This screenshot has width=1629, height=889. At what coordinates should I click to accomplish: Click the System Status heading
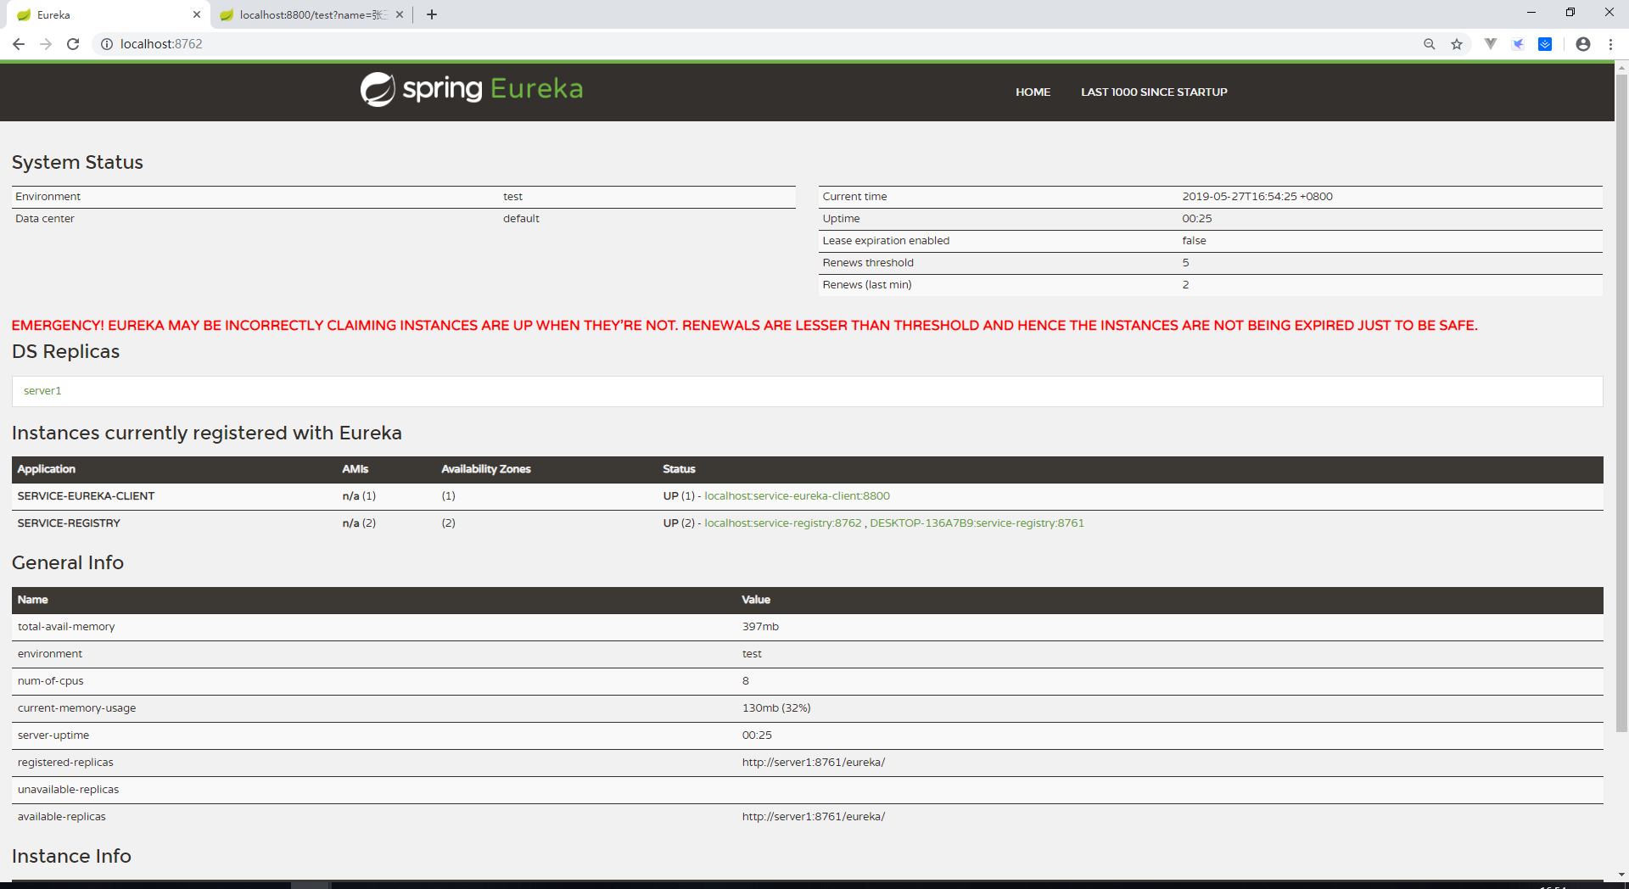[x=77, y=162]
